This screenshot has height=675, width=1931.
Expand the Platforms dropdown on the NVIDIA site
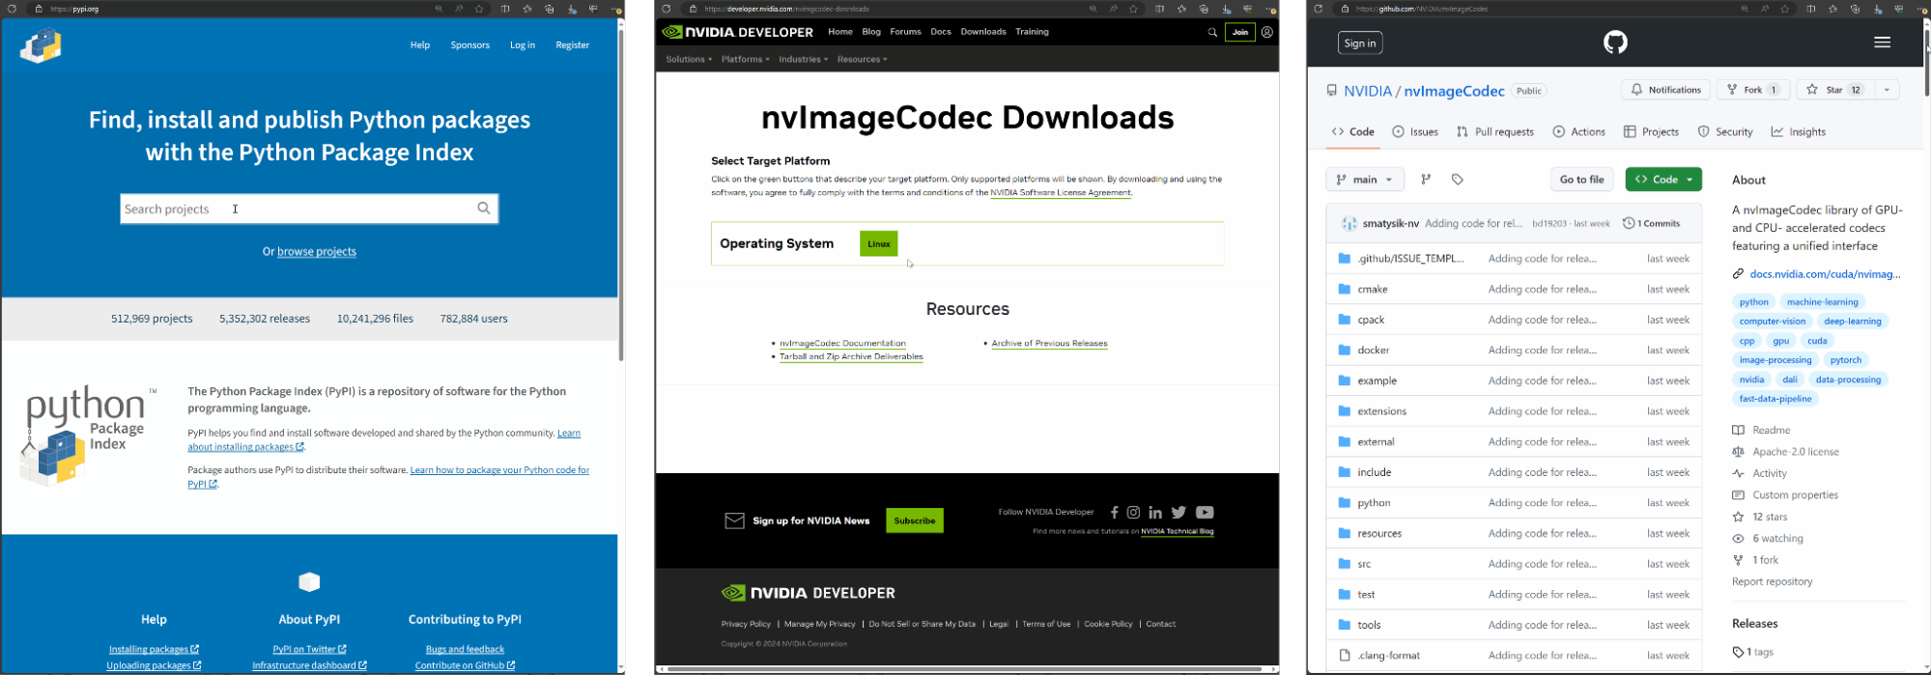(x=745, y=59)
